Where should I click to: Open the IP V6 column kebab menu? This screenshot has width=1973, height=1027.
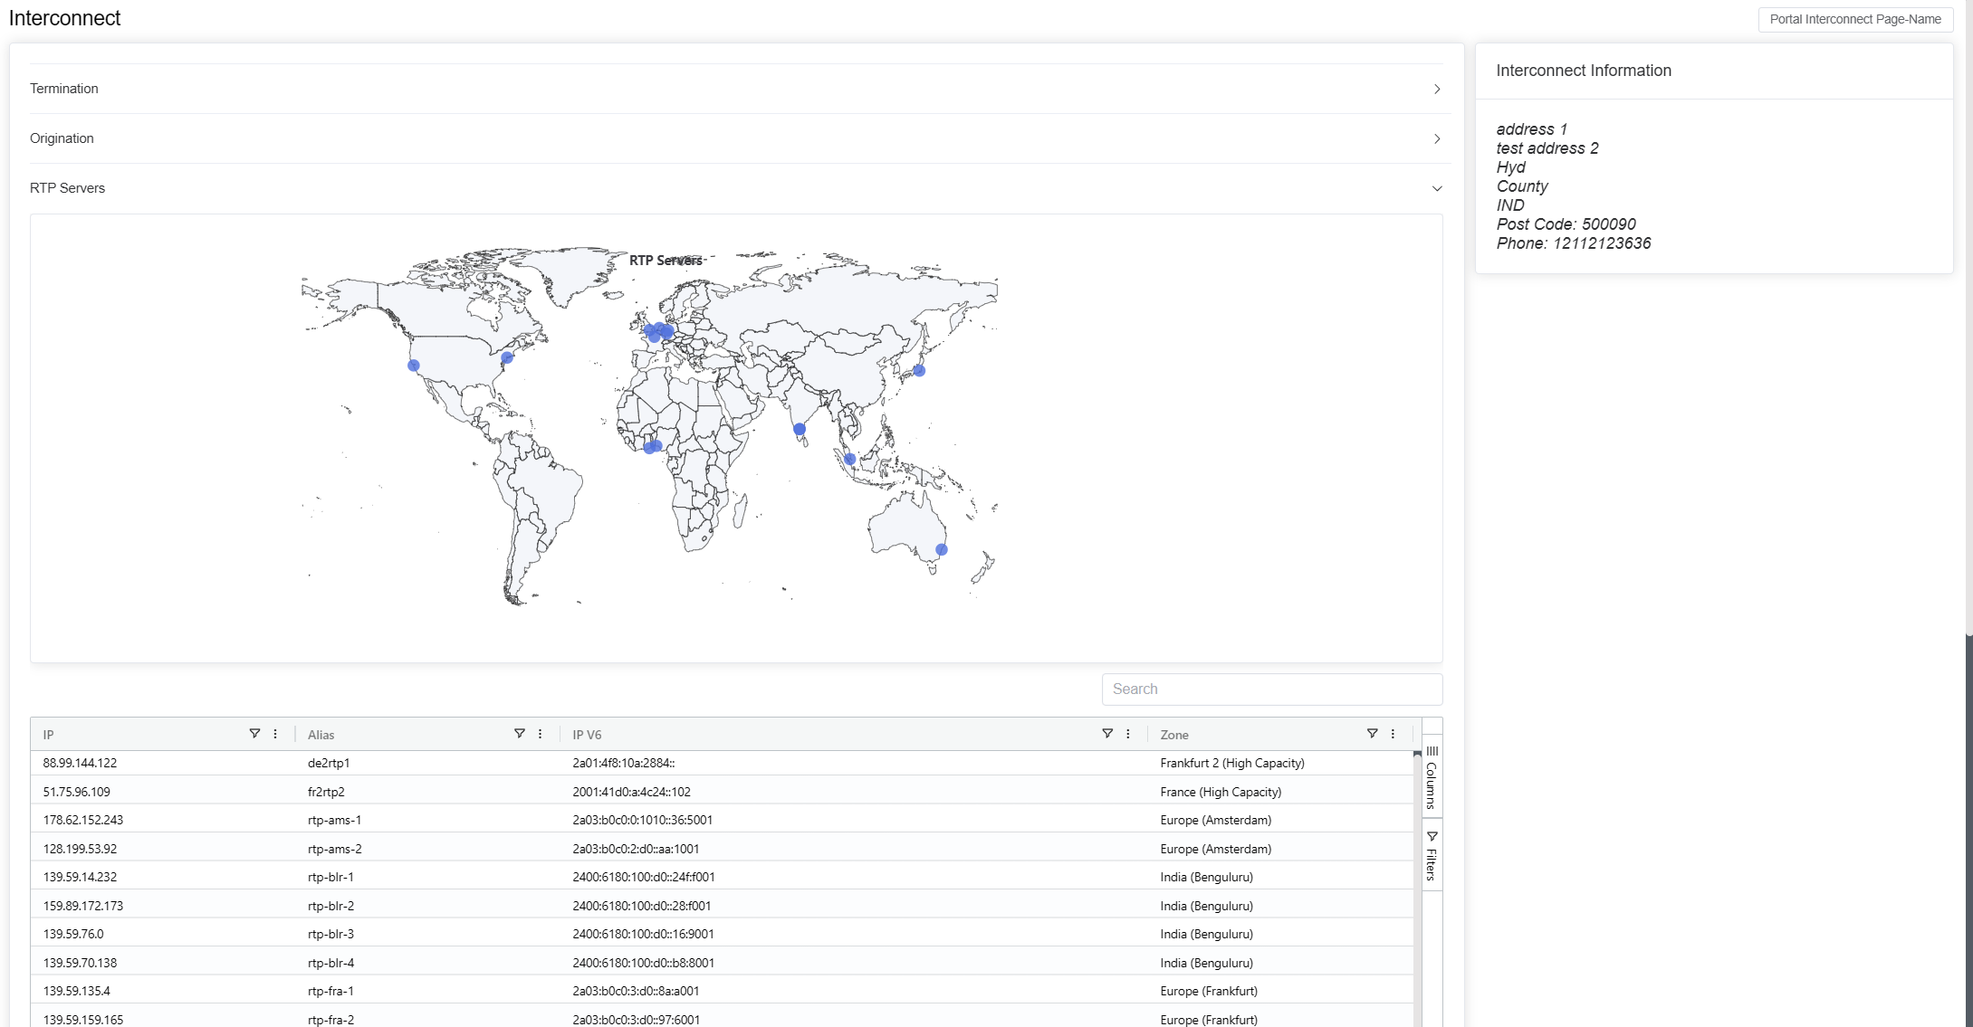[1128, 734]
